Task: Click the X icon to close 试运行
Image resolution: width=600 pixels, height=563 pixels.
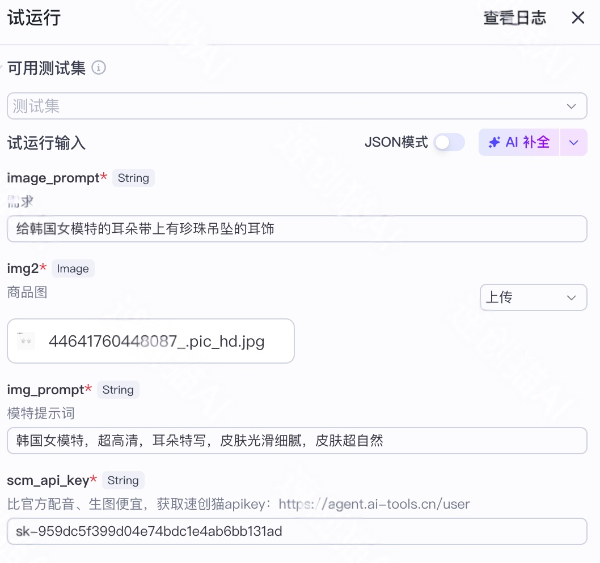Action: 578,18
